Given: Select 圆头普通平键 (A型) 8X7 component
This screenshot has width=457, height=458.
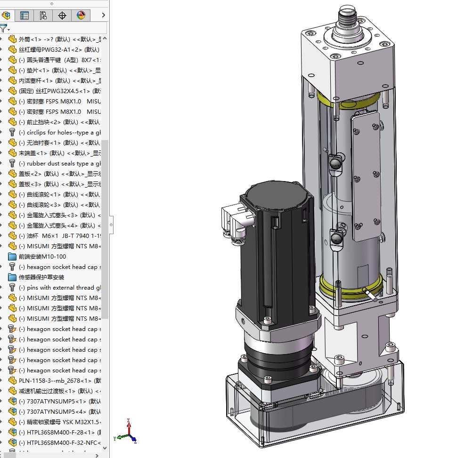Looking at the screenshot, I should point(60,60).
